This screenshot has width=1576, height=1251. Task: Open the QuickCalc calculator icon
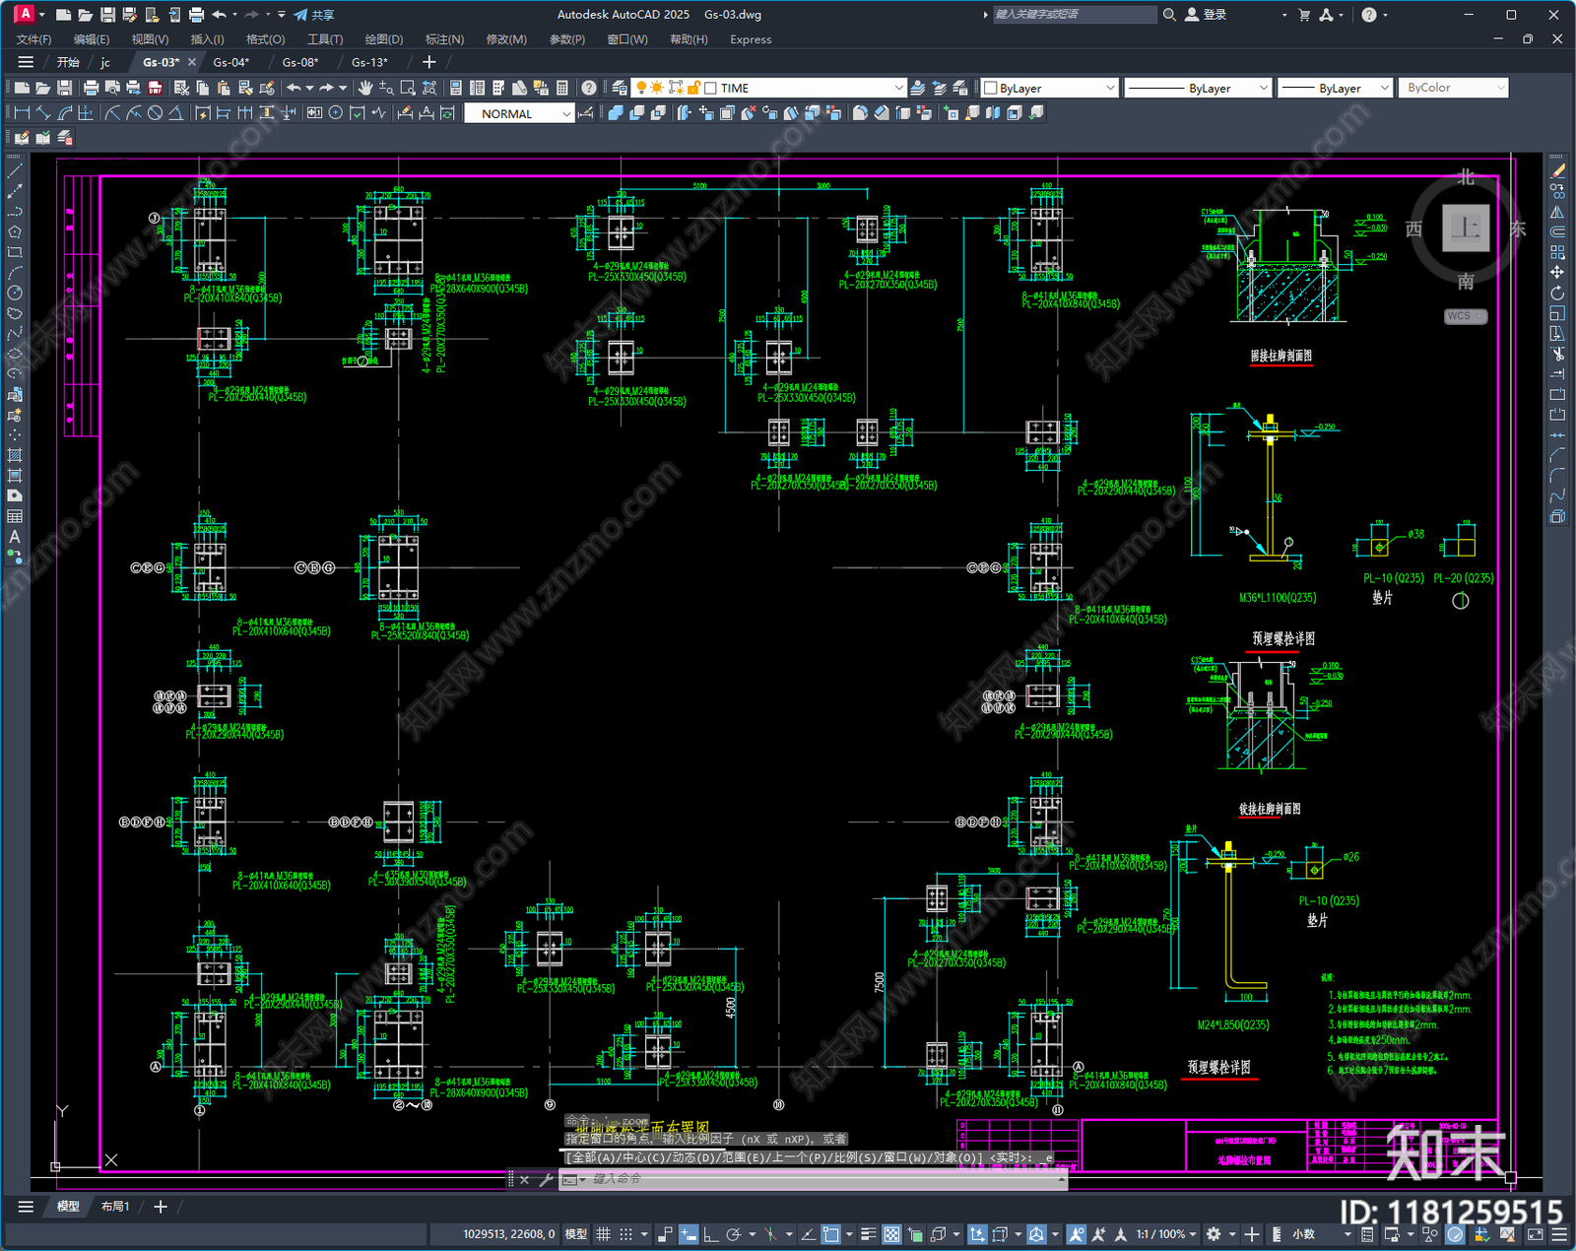tap(562, 88)
